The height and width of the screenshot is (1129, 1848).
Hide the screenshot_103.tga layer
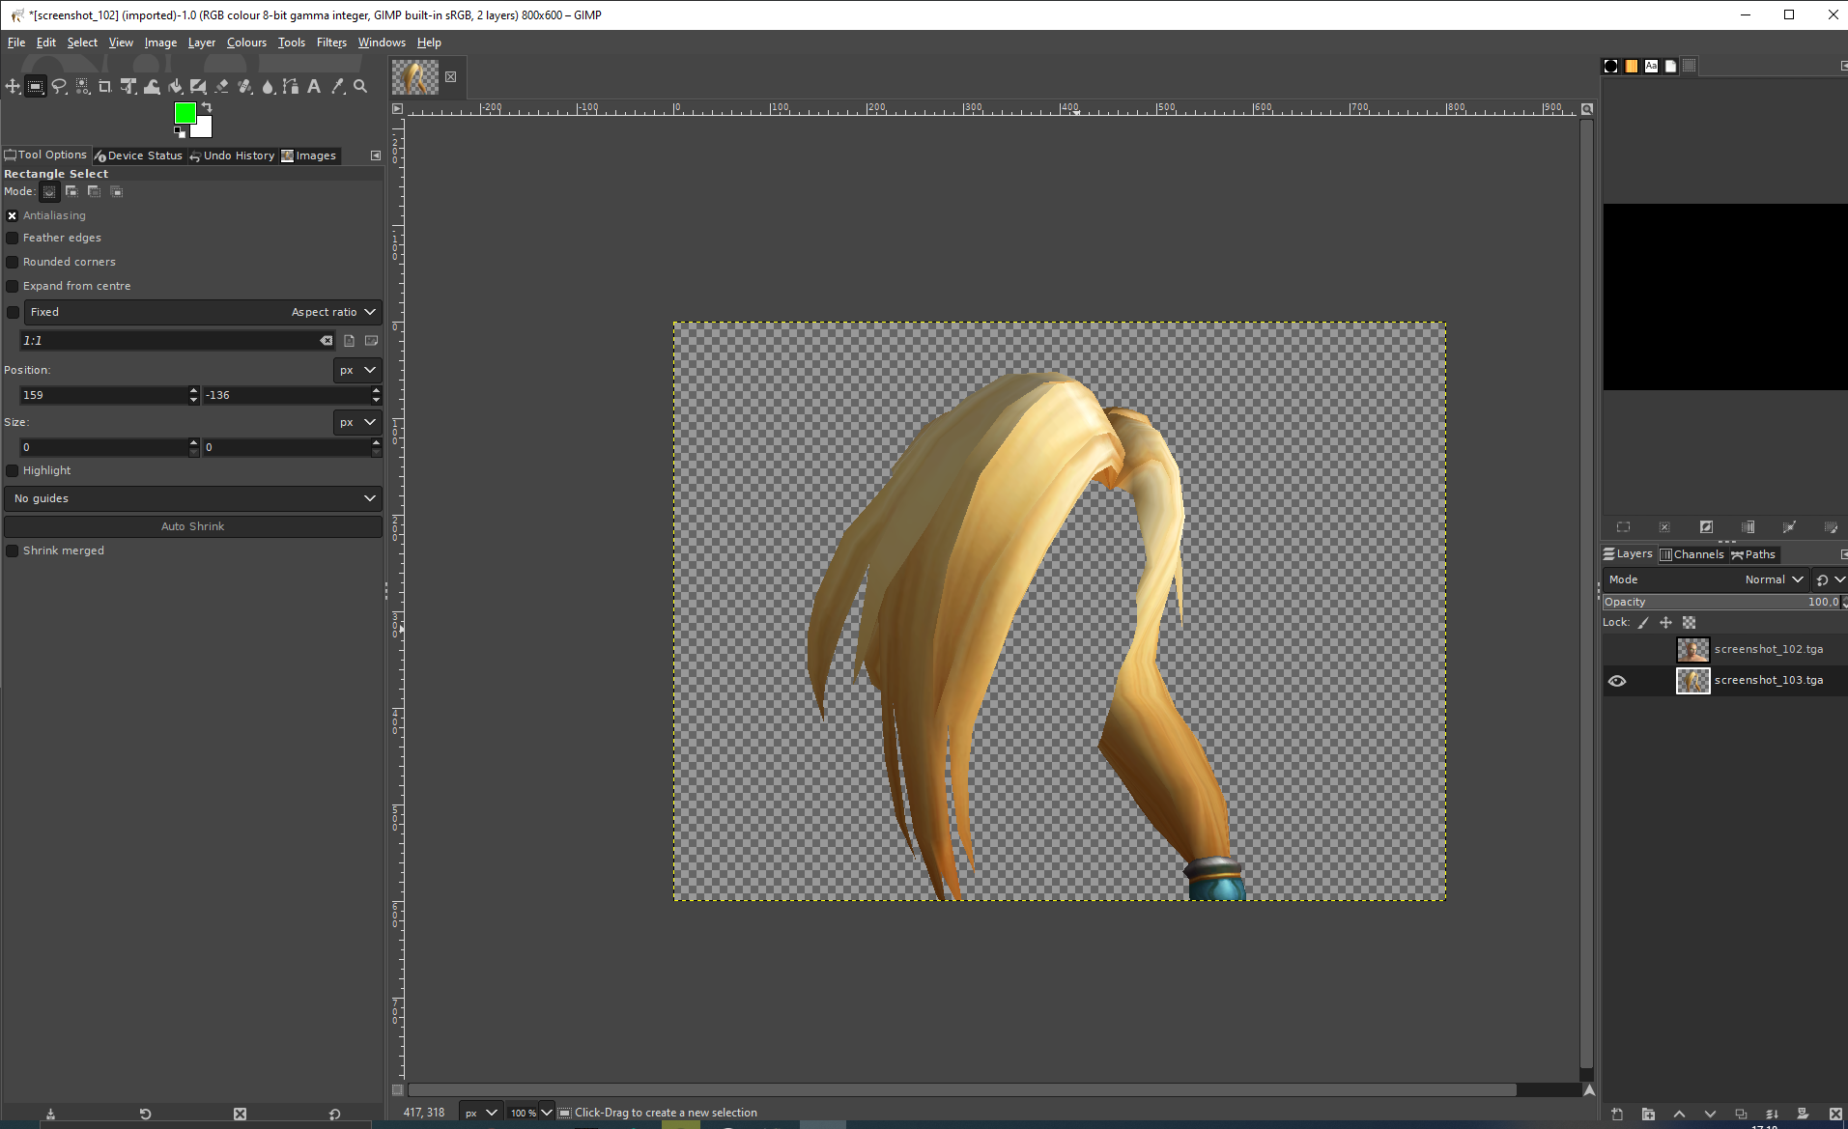1617,681
